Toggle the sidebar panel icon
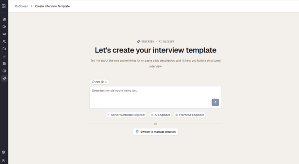Image resolution: width=299 pixels, height=164 pixels. [x=4, y=6]
